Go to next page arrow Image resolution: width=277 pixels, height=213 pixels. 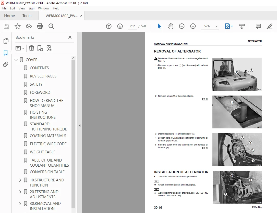tap(120, 26)
